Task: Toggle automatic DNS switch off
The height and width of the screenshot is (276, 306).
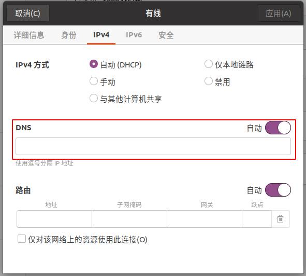Action: click(278, 128)
